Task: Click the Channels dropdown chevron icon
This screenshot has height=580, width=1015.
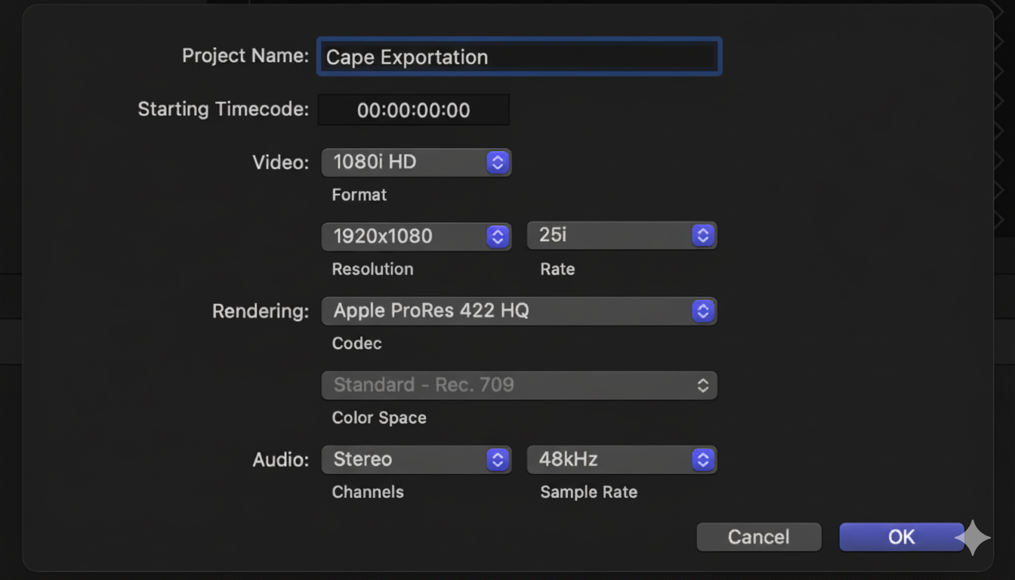Action: [498, 459]
